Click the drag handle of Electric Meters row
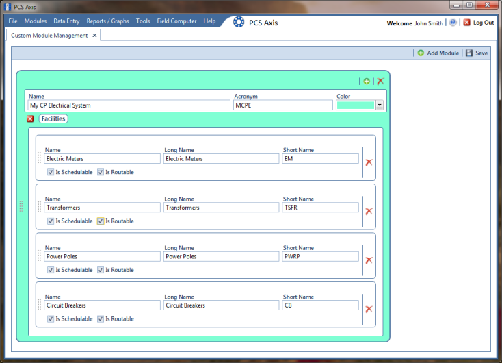Viewport: 502px width, 363px height. tap(40, 158)
